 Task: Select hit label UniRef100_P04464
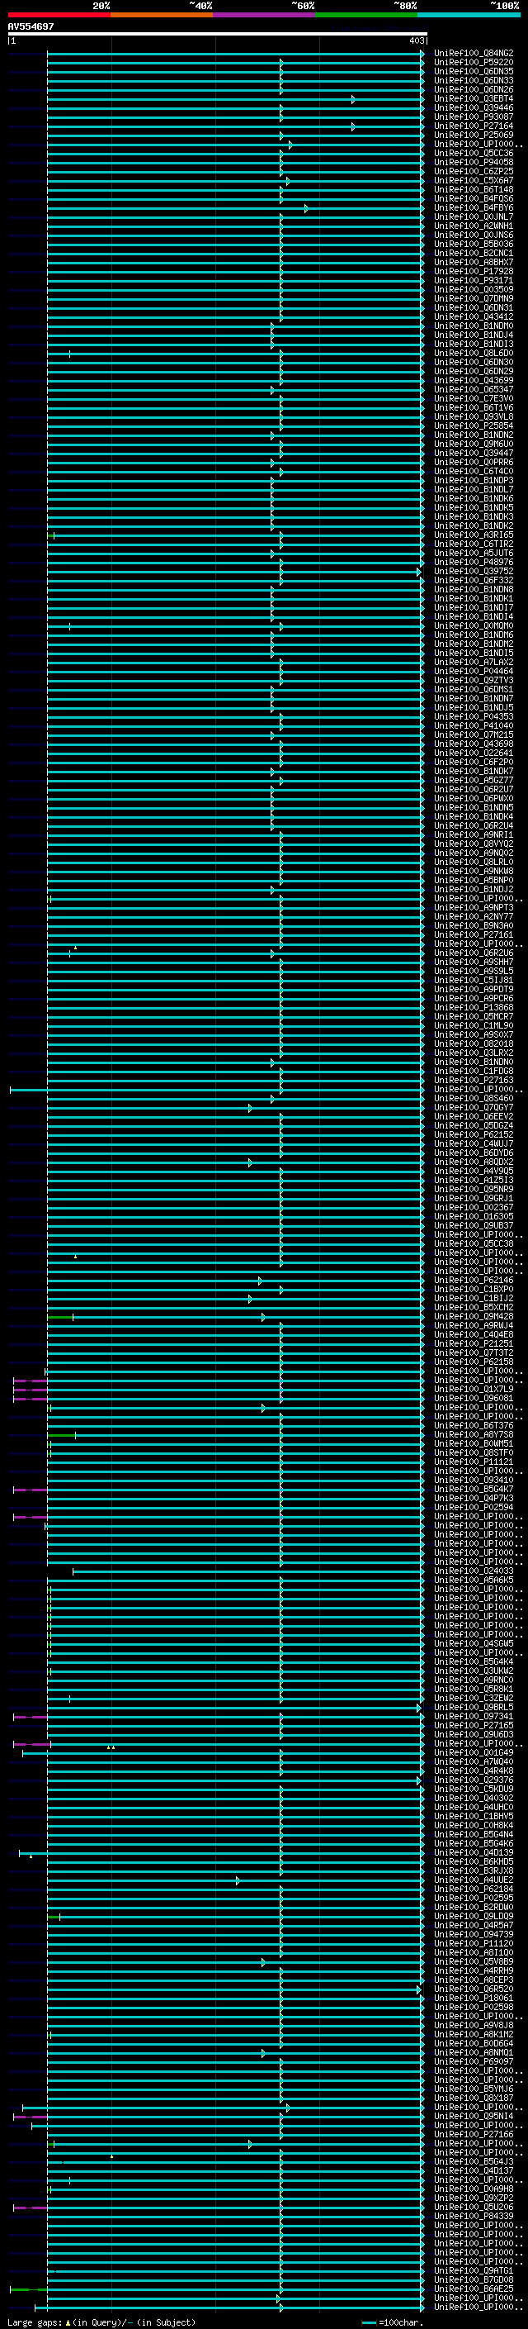coord(474,671)
